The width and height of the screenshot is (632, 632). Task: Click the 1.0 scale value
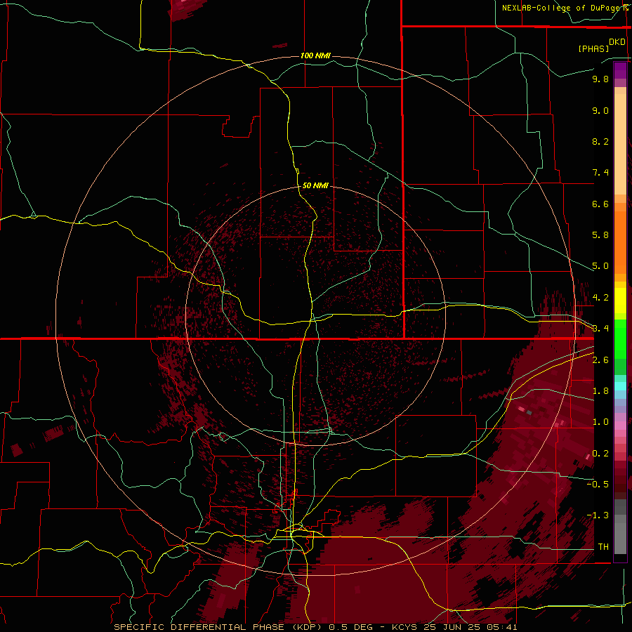[600, 421]
